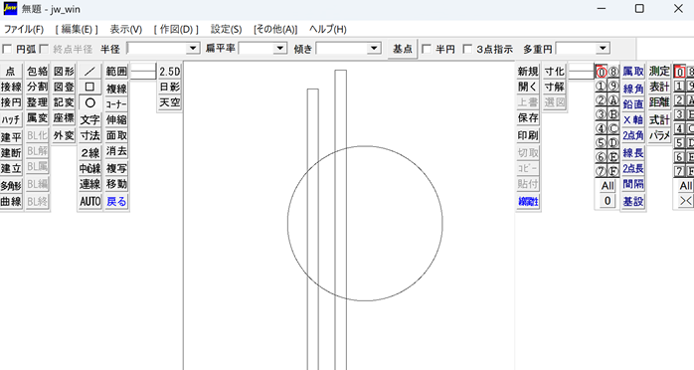Viewport: 694px width, 370px height.
Task: Select the circle (○) drawing tool
Action: [x=89, y=102]
